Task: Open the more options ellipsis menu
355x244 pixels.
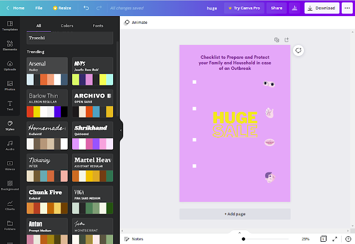Action: pos(347,8)
